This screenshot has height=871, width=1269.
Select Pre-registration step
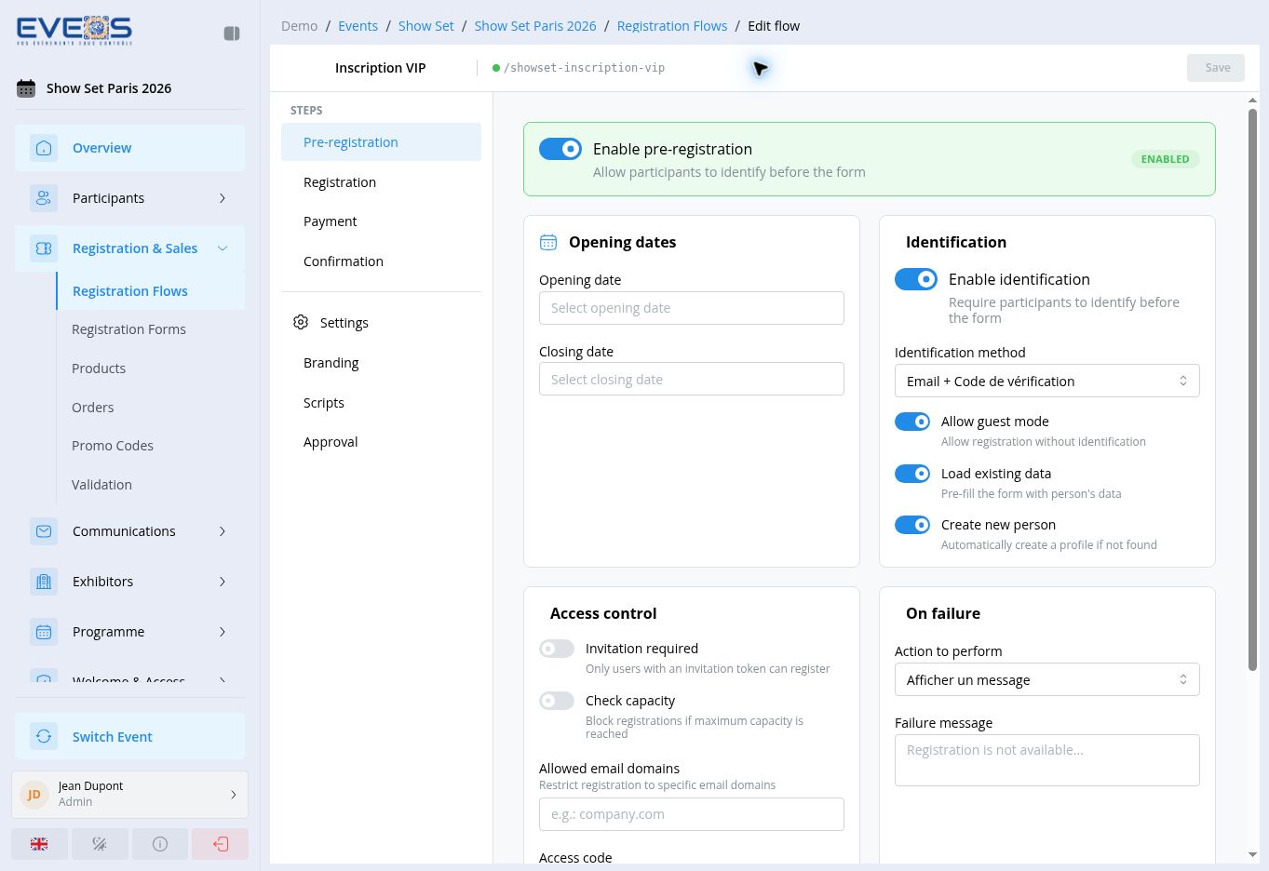[x=381, y=142]
